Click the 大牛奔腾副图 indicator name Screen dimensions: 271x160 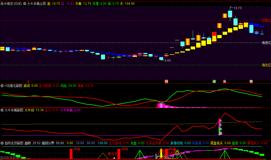pos(14,110)
